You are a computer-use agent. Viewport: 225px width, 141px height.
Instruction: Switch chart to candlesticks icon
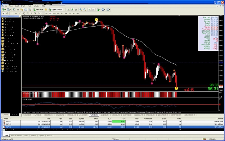pyautogui.click(x=72, y=10)
